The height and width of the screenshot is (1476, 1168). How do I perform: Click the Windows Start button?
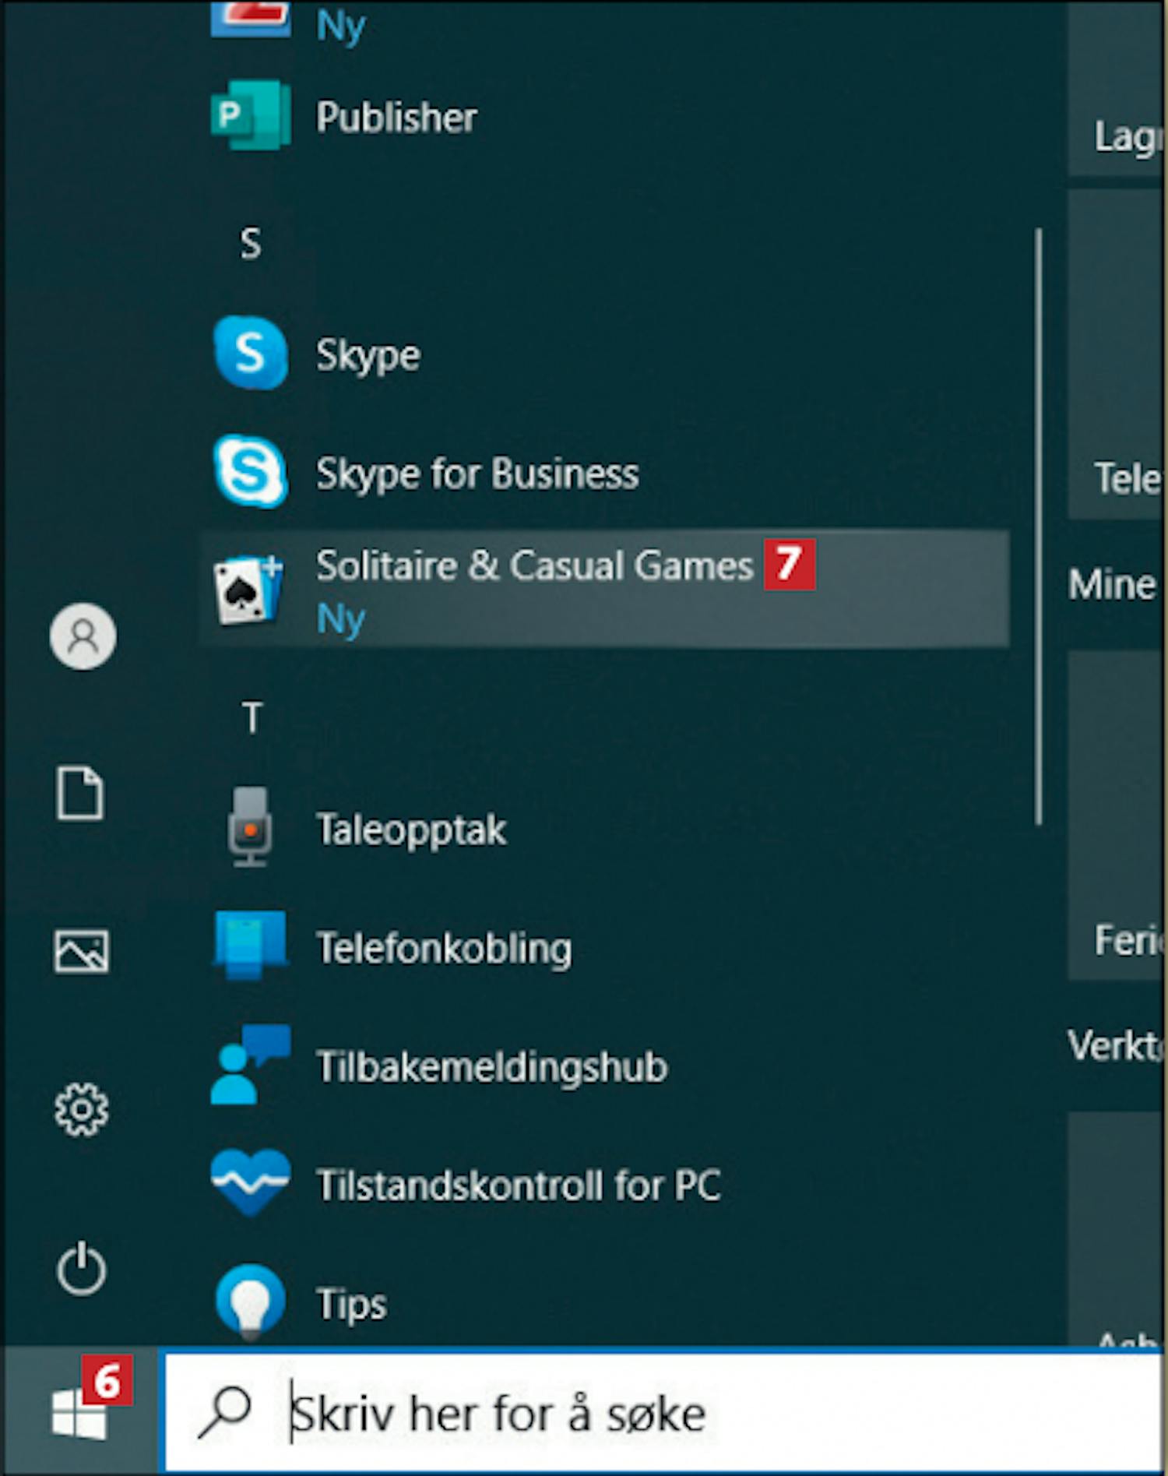(79, 1412)
